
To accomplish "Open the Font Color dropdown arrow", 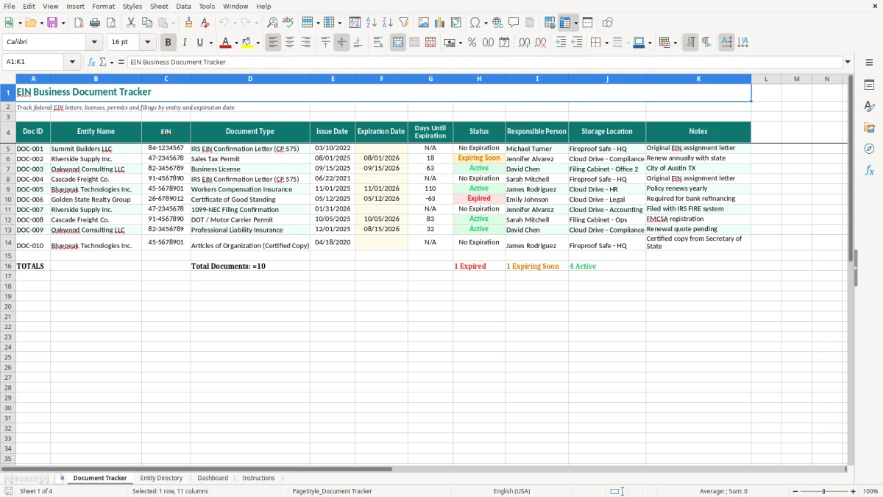I will click(236, 43).
